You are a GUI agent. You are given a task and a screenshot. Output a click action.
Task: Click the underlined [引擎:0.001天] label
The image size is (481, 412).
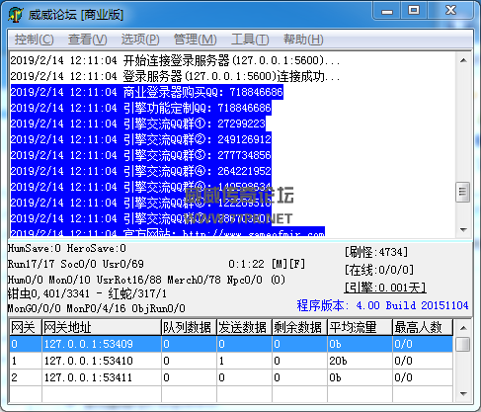(x=385, y=288)
